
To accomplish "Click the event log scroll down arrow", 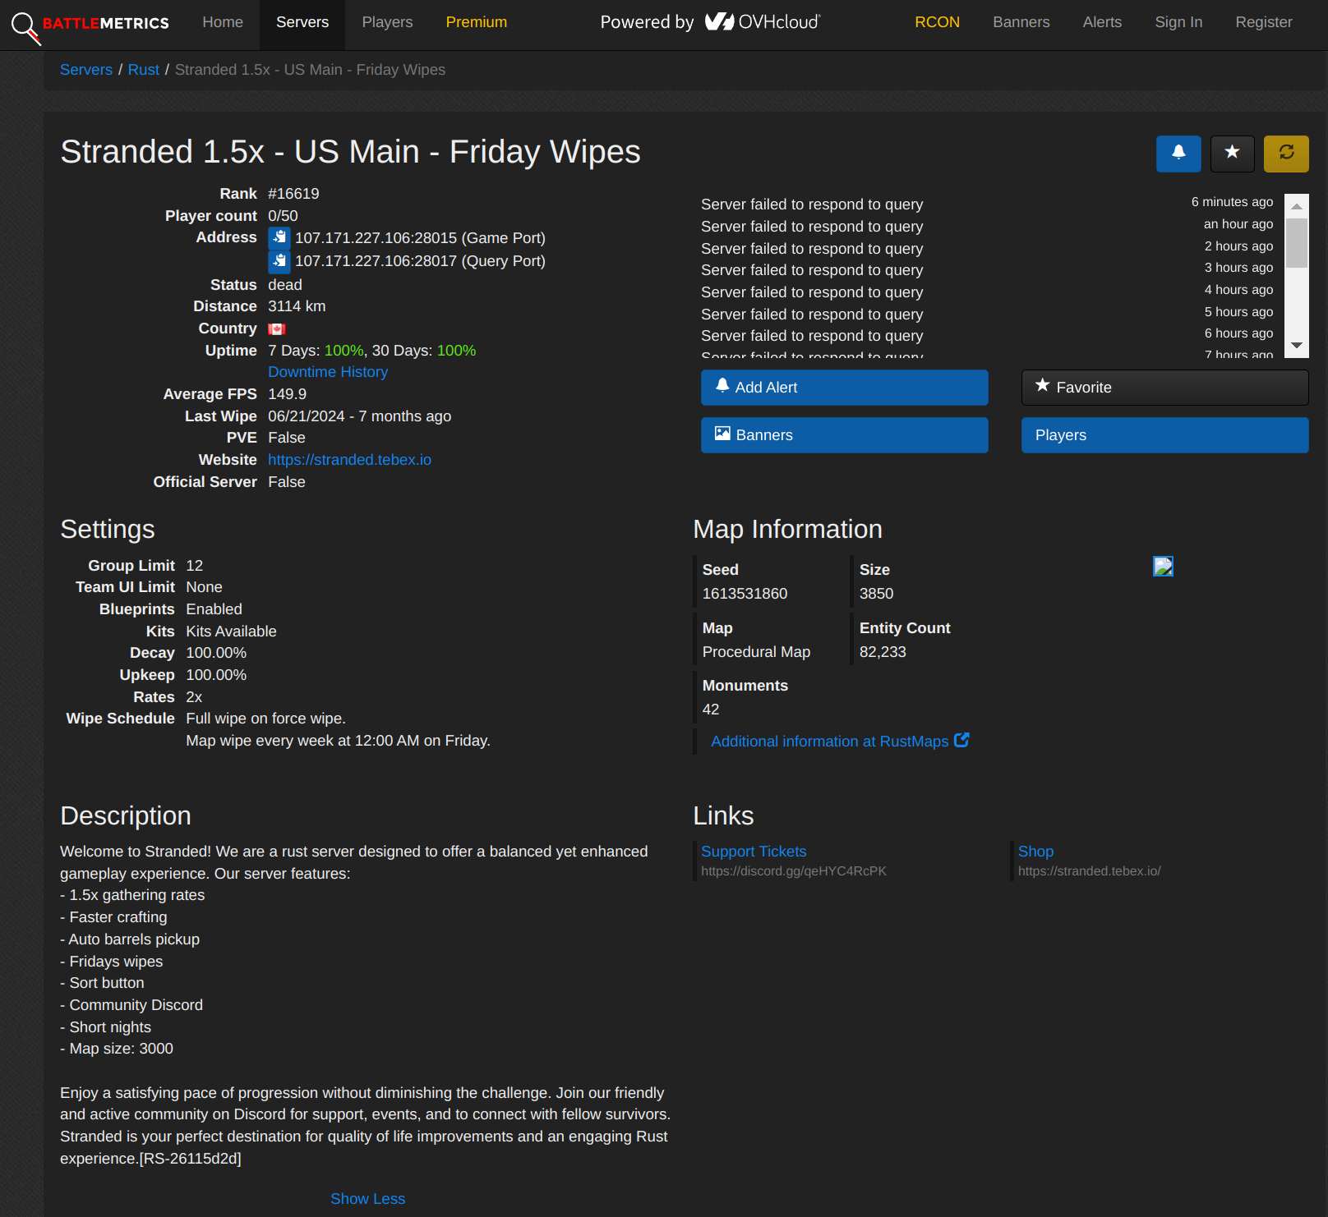I will point(1297,346).
